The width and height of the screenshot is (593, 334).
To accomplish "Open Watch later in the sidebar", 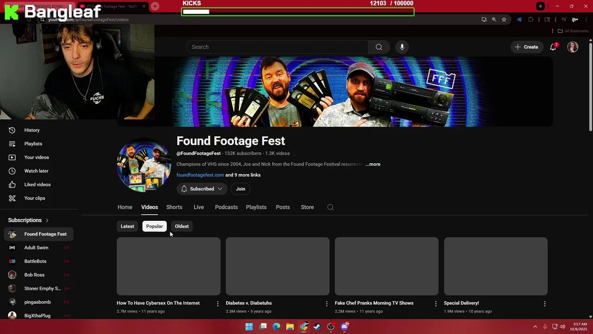I will tap(39, 171).
